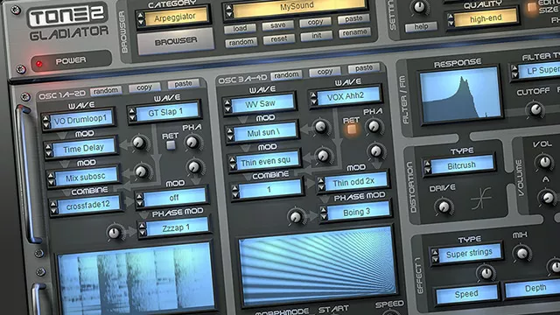Click the knob left of Boing 3
Image resolution: width=560 pixels, height=315 pixels.
pyautogui.click(x=296, y=216)
